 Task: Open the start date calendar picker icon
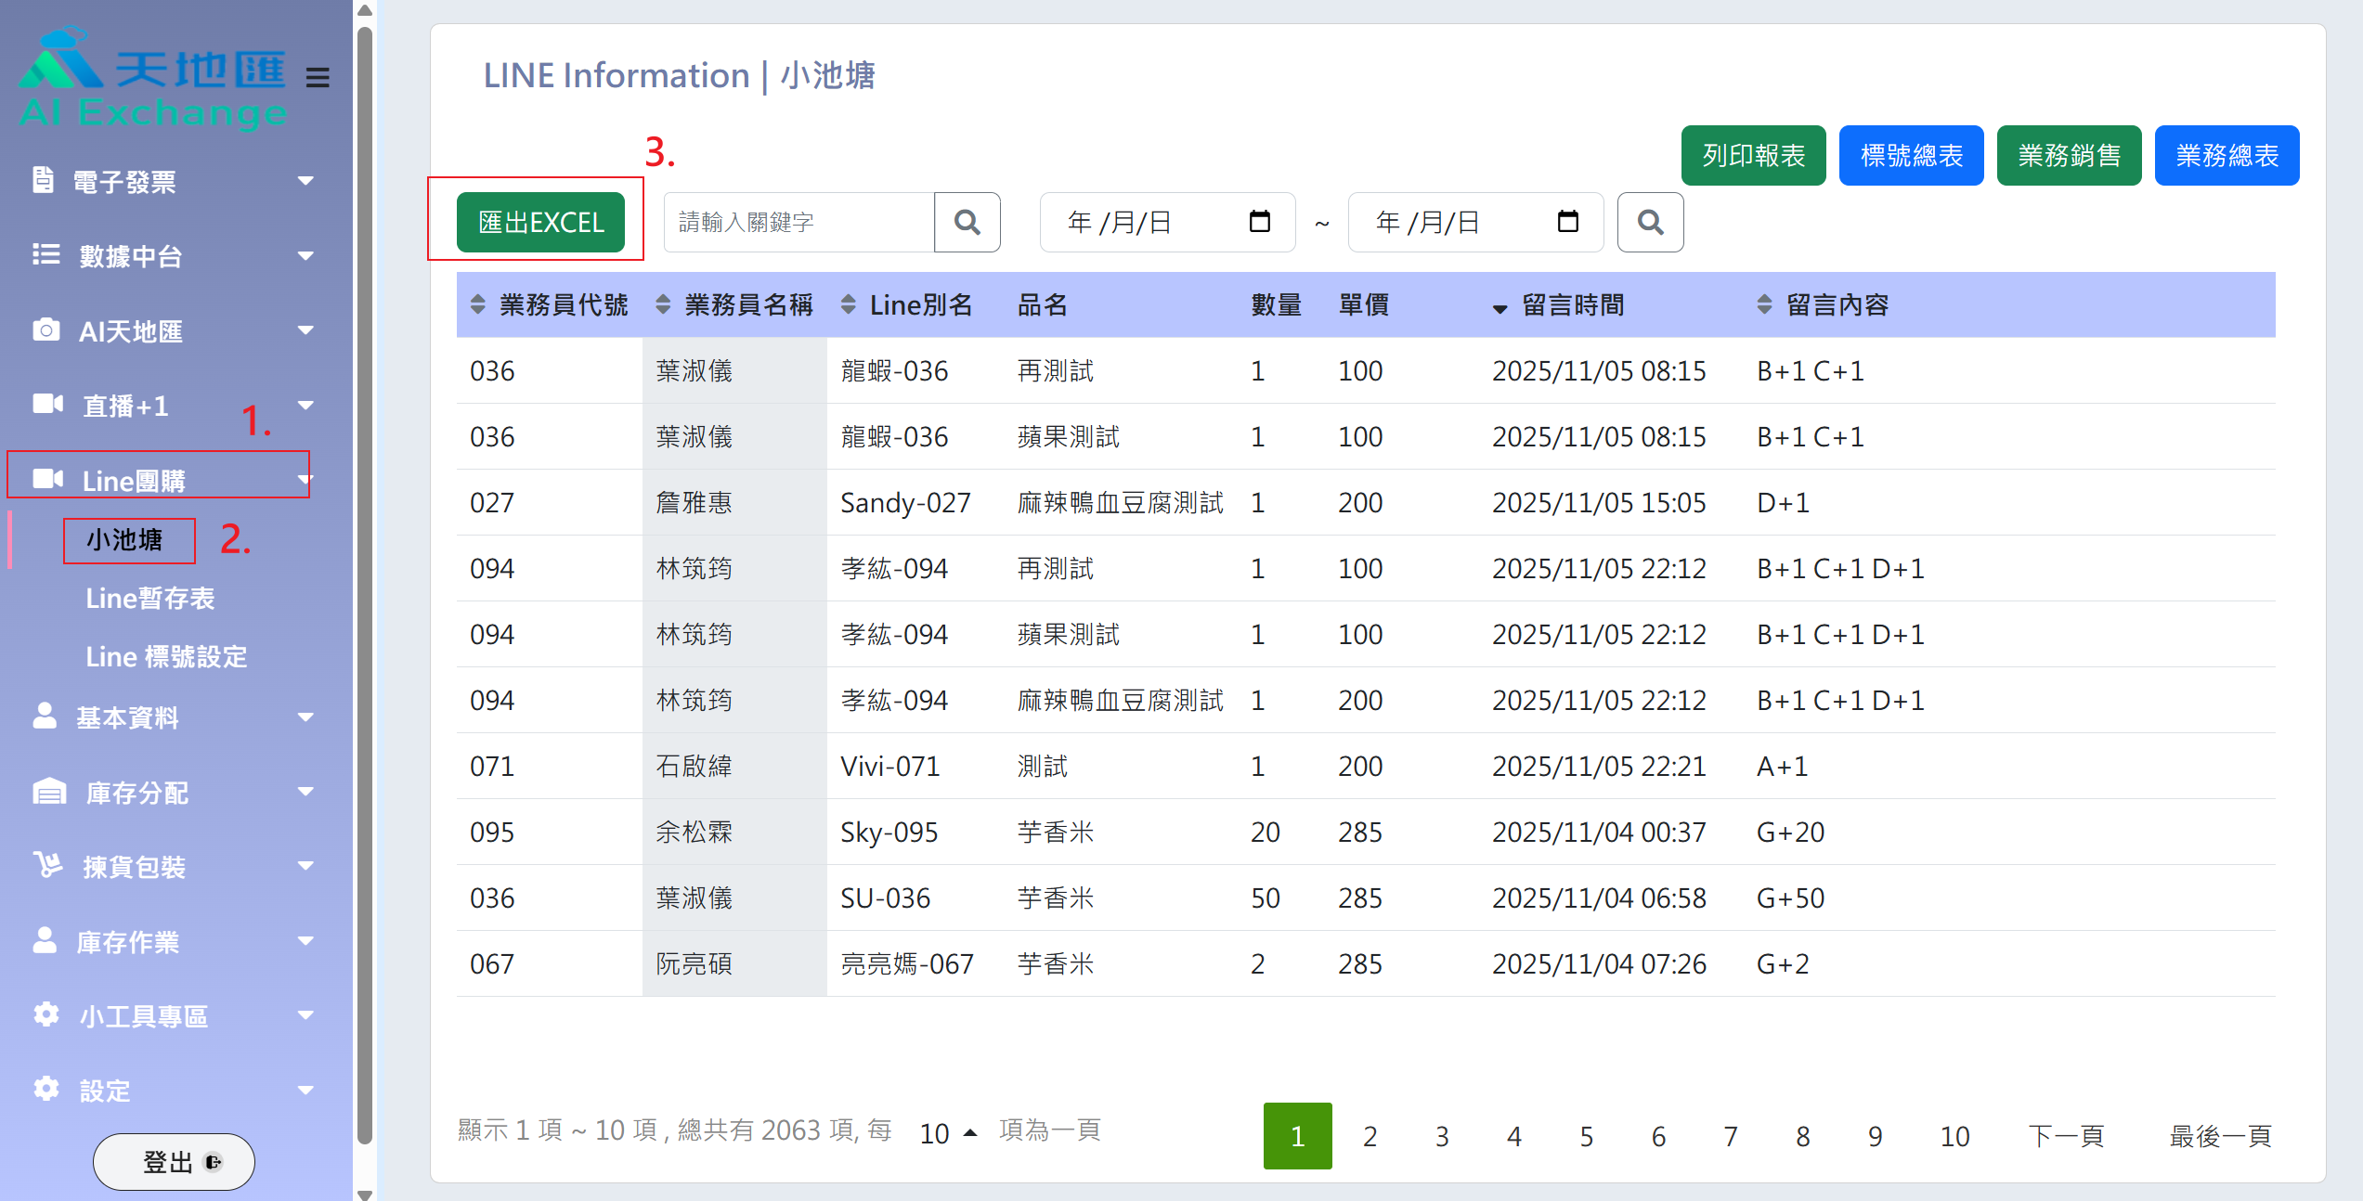(1259, 222)
